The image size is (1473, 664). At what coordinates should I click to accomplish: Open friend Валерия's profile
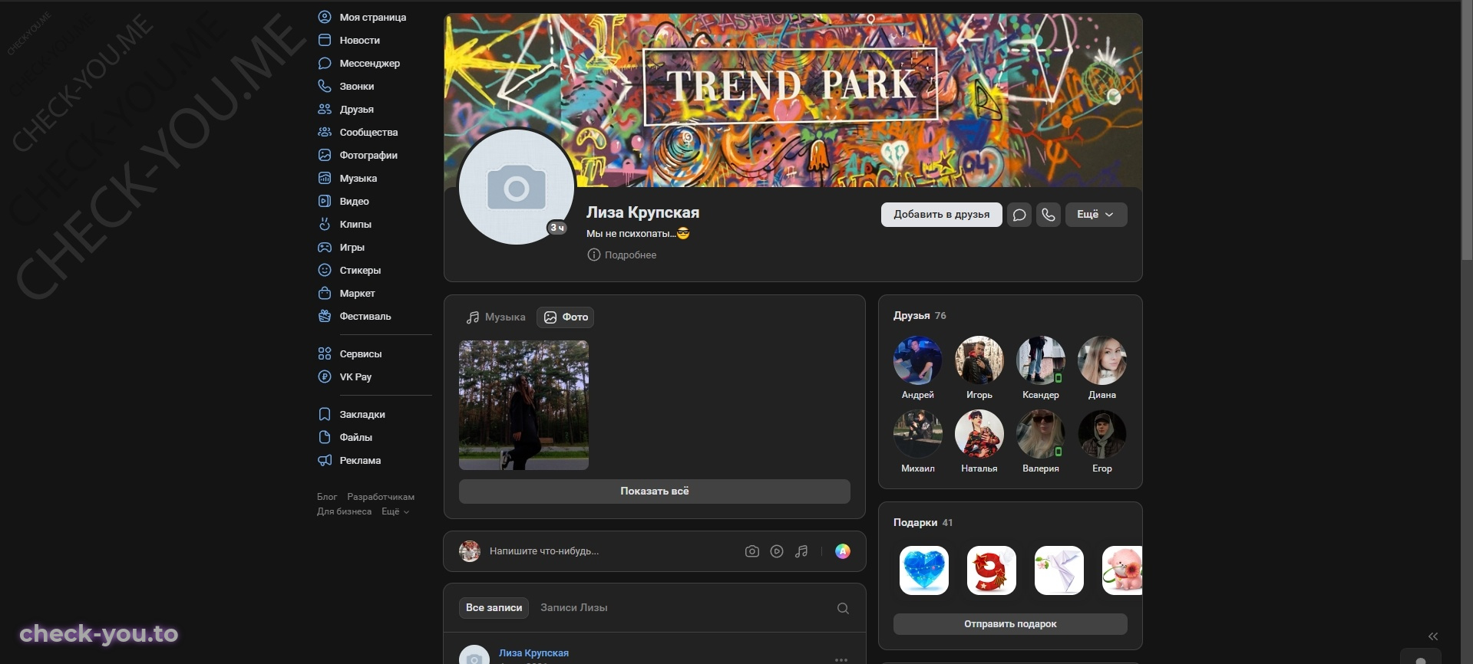tap(1041, 434)
